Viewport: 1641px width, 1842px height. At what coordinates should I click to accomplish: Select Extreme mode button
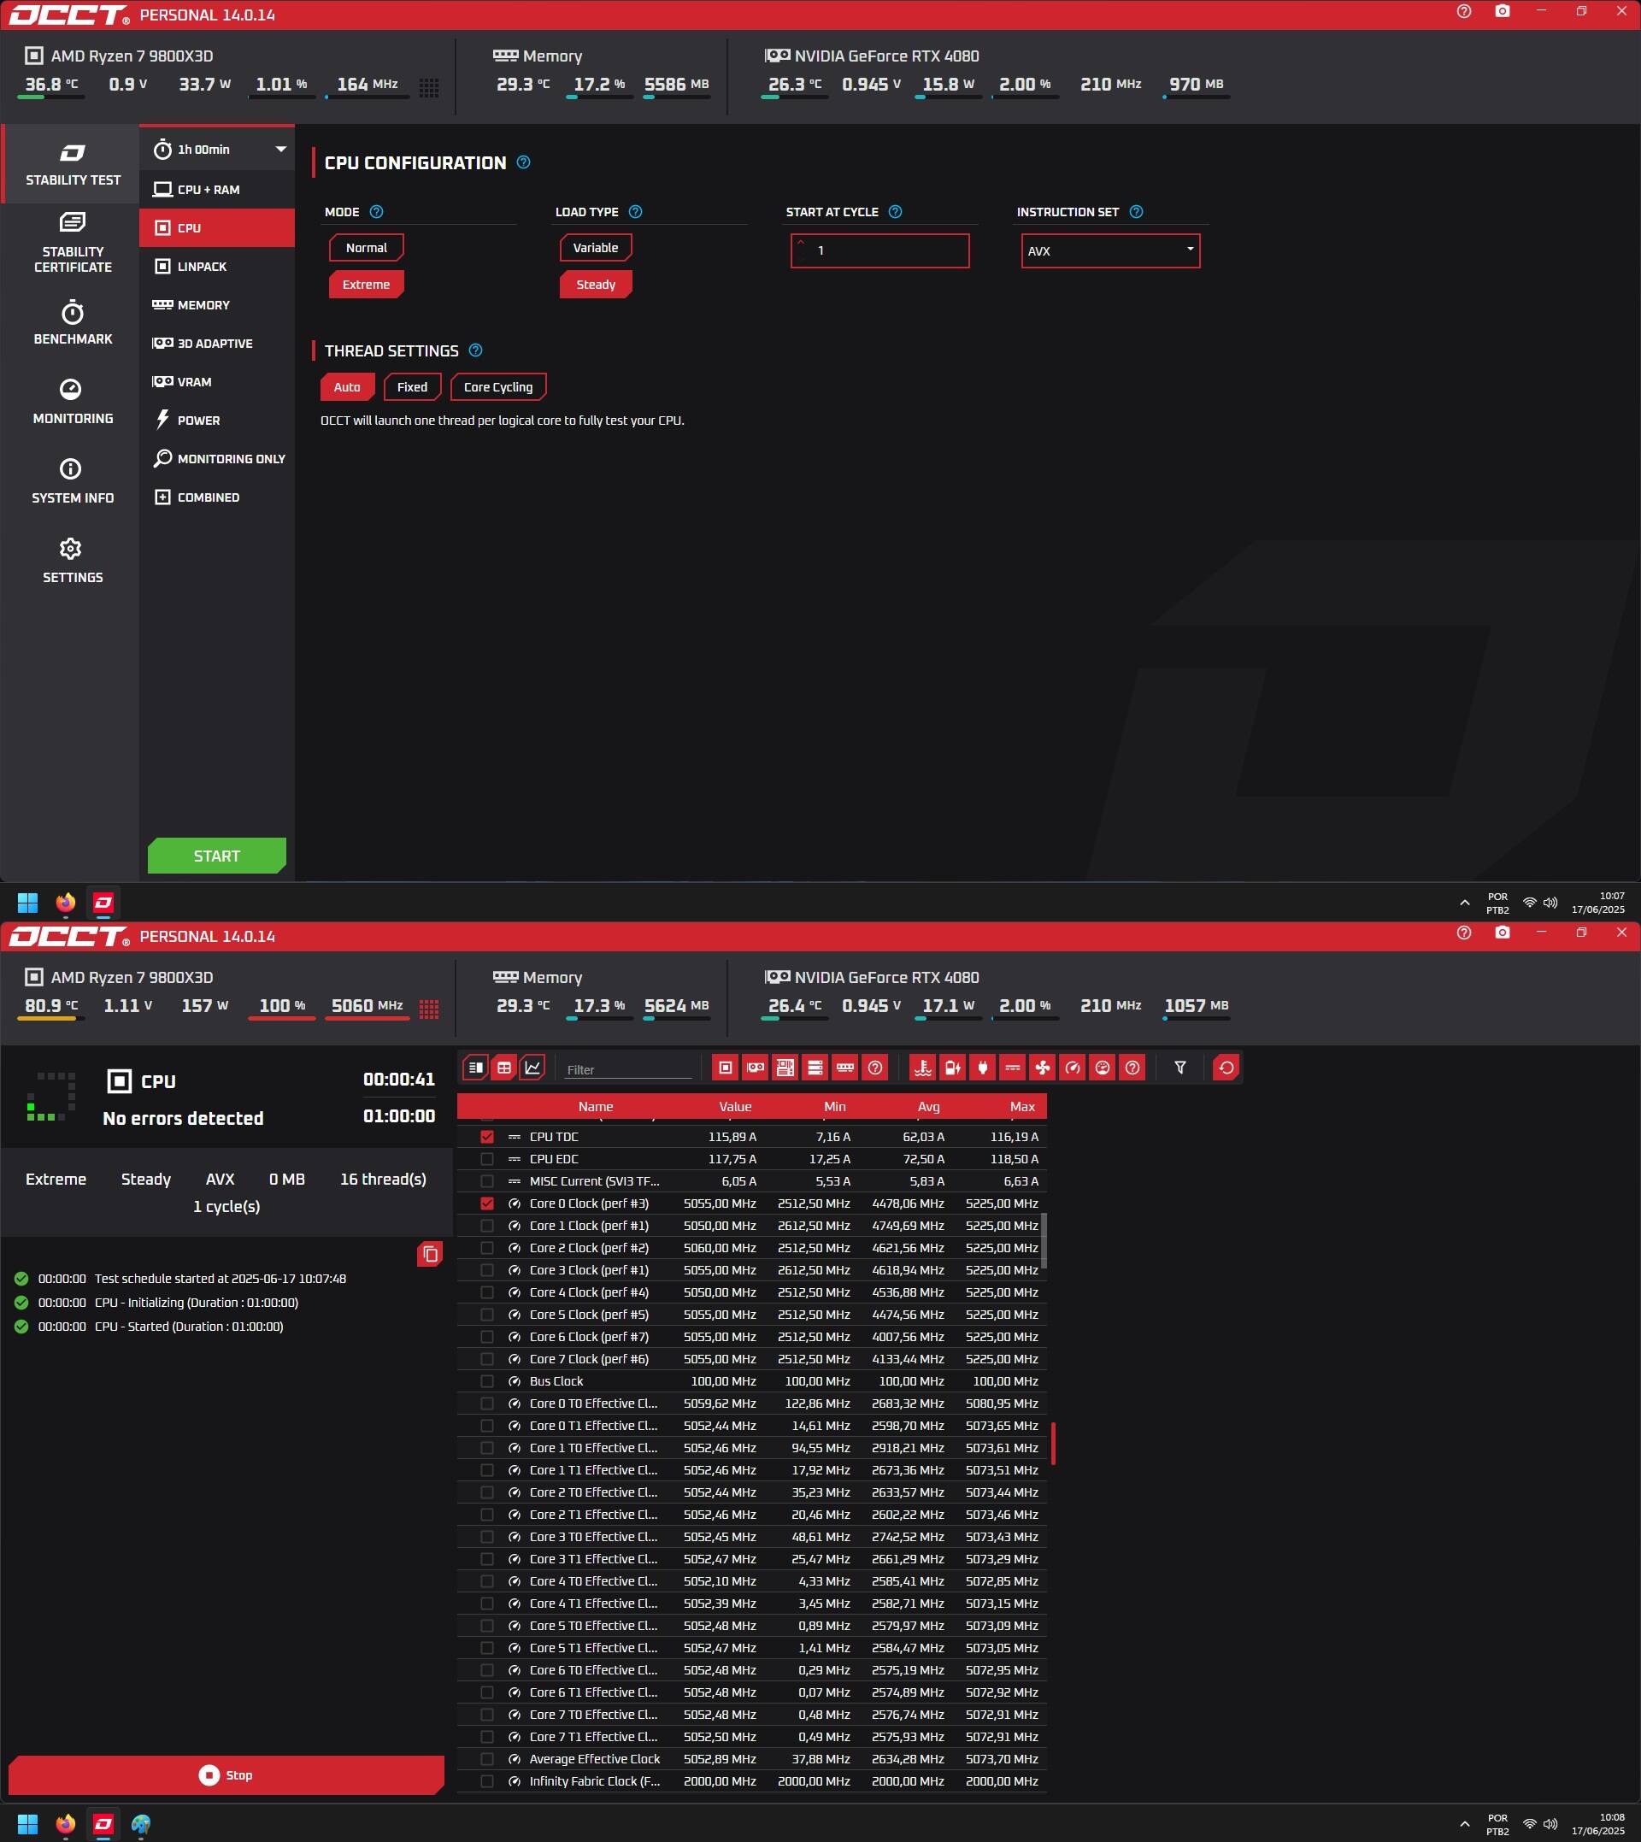(x=366, y=284)
